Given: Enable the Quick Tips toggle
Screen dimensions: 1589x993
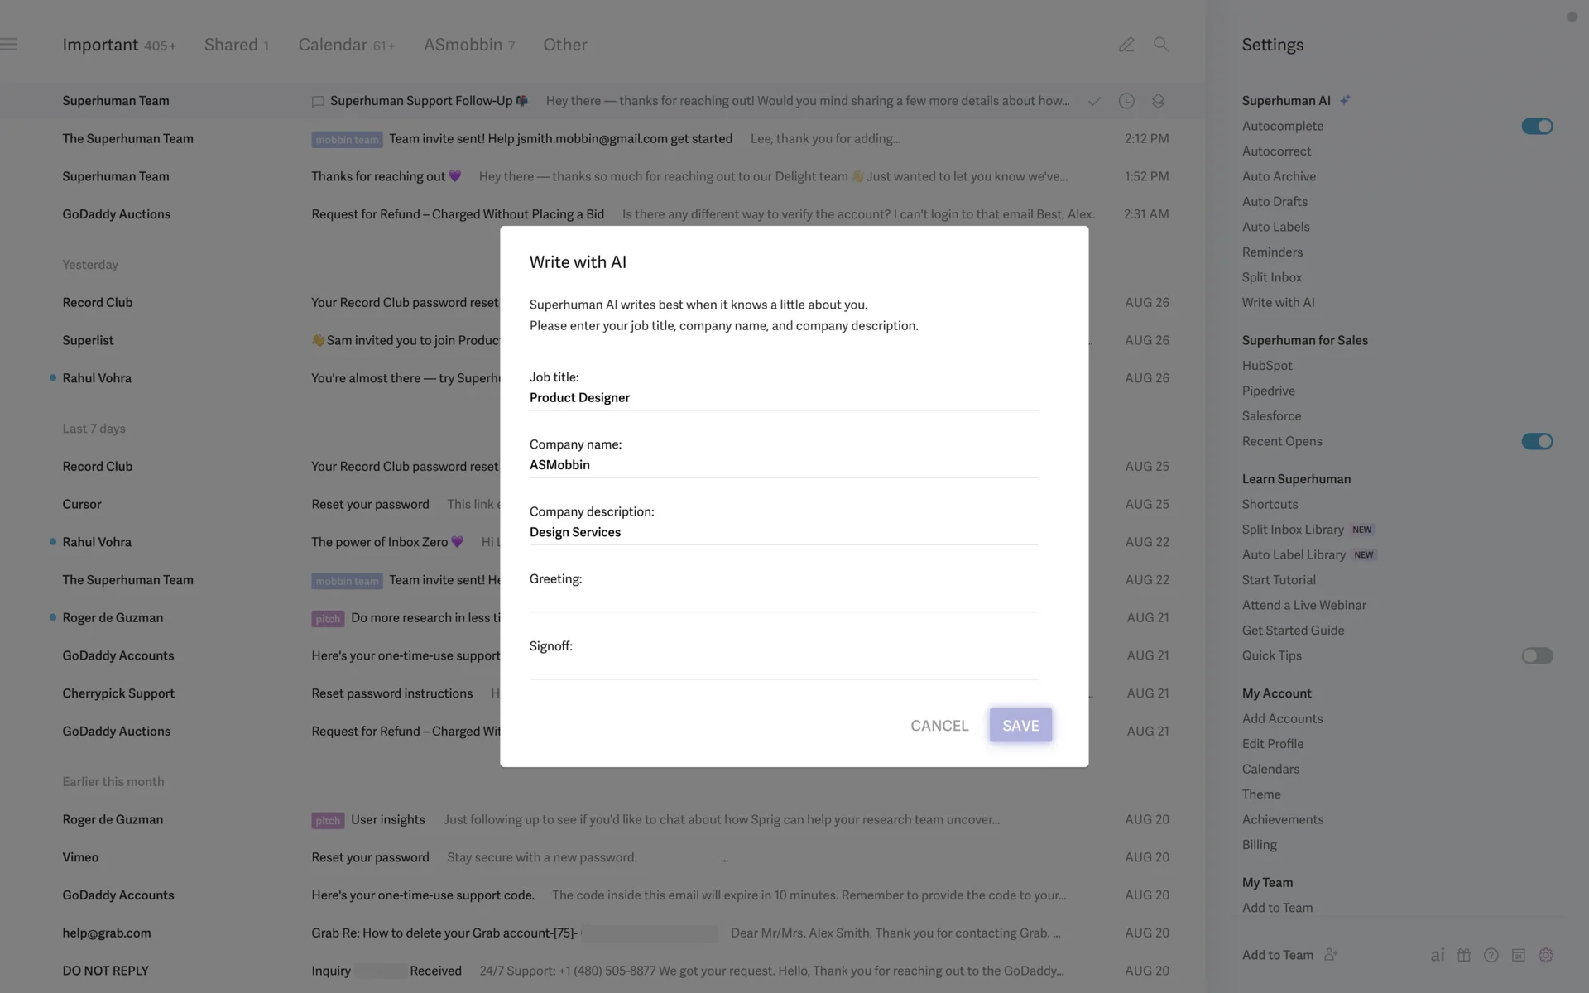Looking at the screenshot, I should [x=1537, y=655].
